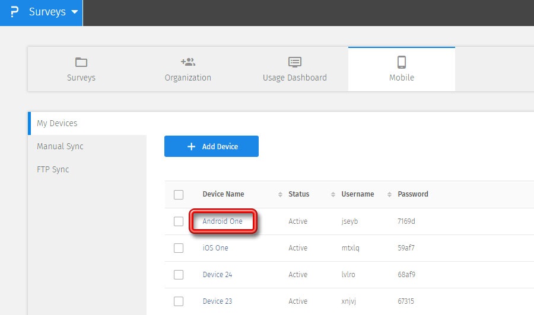Click the Usage Dashboard monitor icon

pos(295,62)
